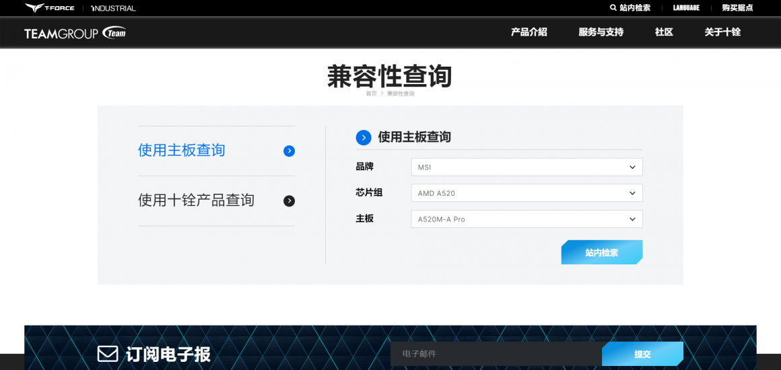Click blue arrow beside 使用主板查询 tab

pyautogui.click(x=289, y=151)
